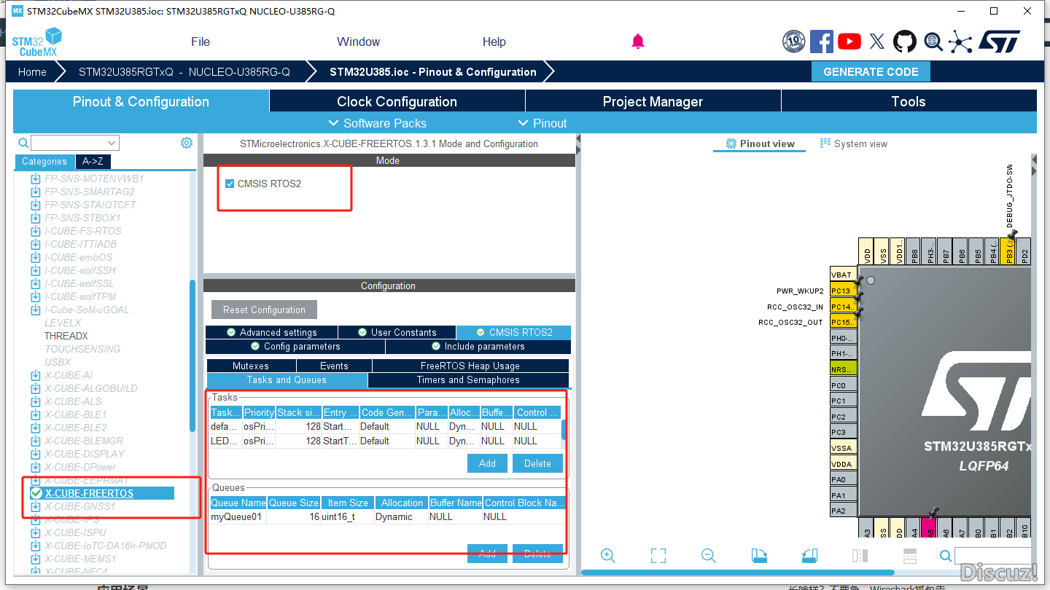
Task: Click the pinout pin search magnifier icon
Action: tap(946, 556)
